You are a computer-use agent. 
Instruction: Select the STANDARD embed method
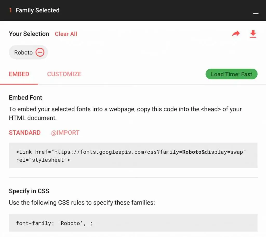point(25,132)
